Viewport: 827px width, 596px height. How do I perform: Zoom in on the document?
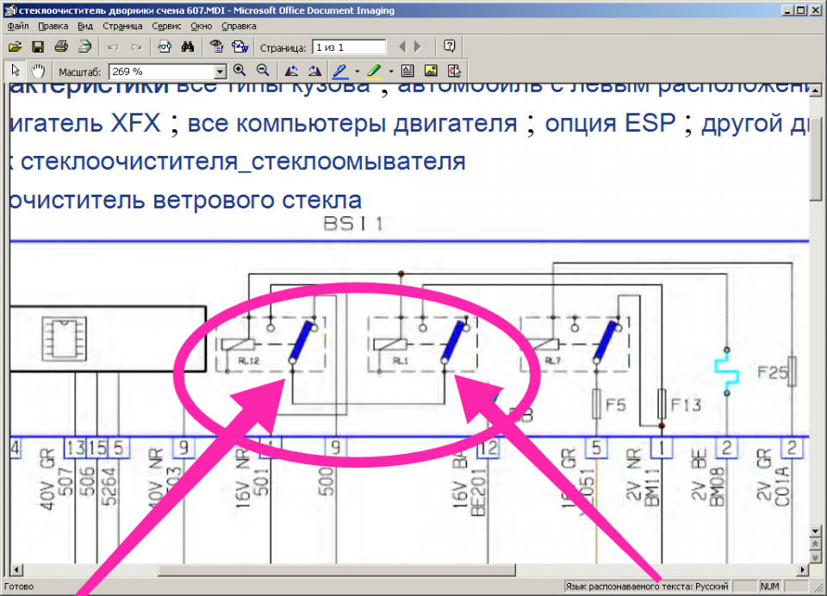(x=239, y=71)
